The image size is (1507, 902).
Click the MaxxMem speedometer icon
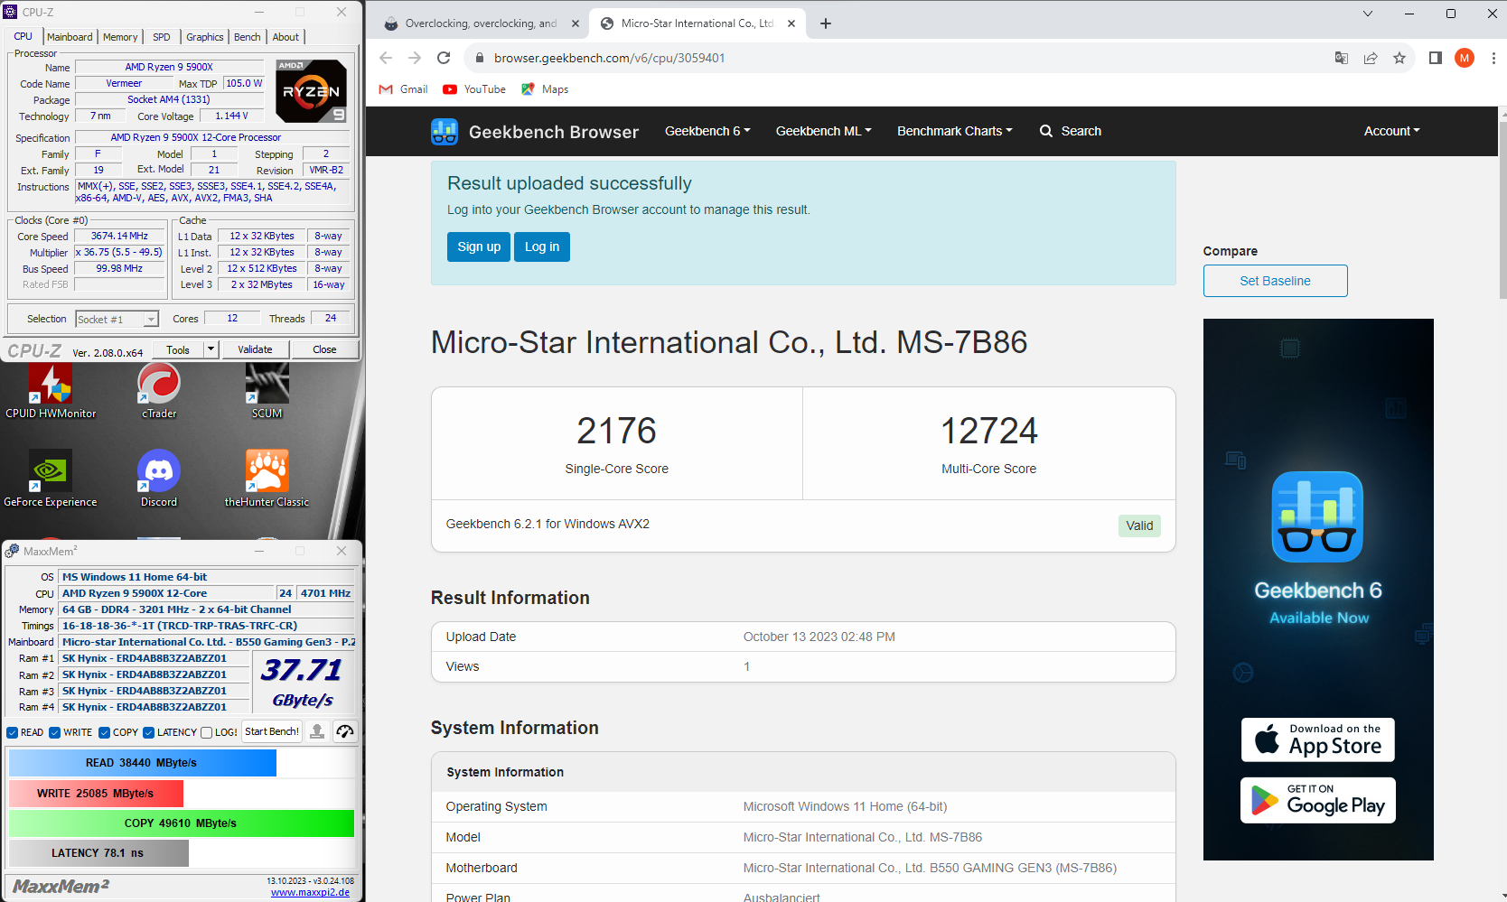[345, 731]
